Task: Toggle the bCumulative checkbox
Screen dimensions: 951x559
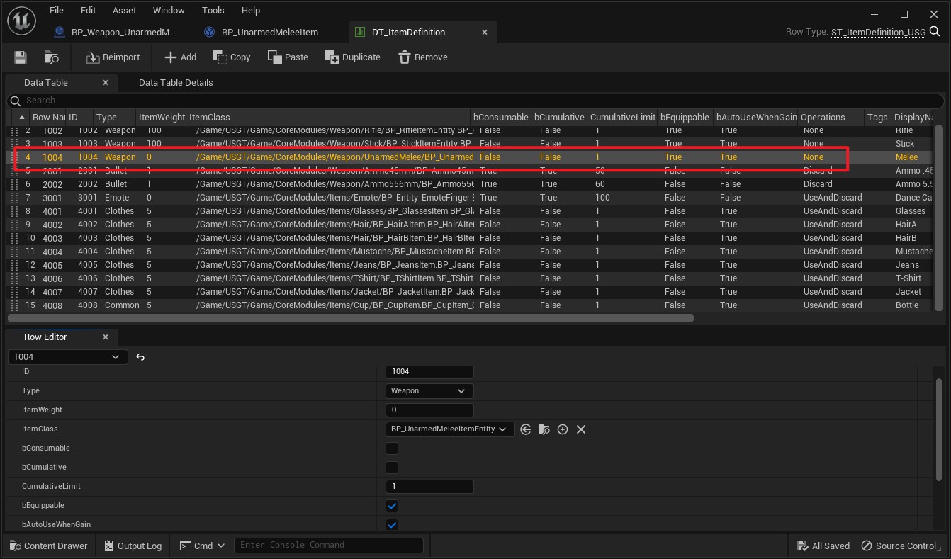Action: [x=392, y=468]
